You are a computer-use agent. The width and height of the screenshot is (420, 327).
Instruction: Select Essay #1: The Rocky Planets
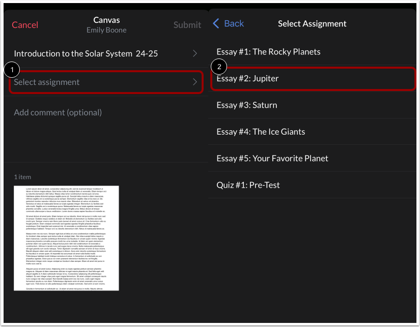(x=268, y=51)
